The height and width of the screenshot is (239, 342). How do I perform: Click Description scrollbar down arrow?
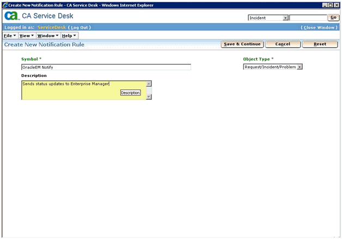(149, 97)
